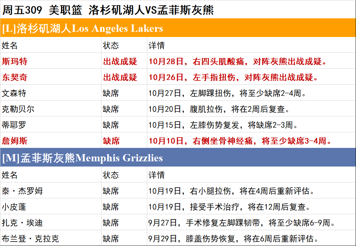
Task: Select 斯玛特's detail about 右四头肌酸痛
Action: pos(238,61)
